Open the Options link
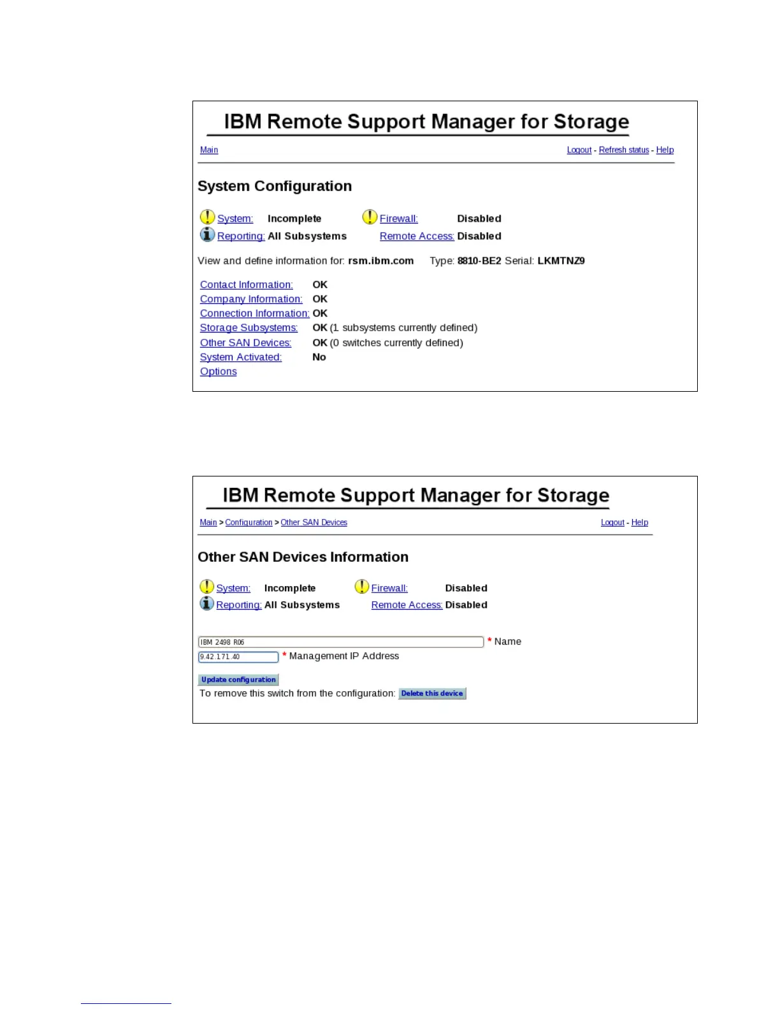 point(219,372)
